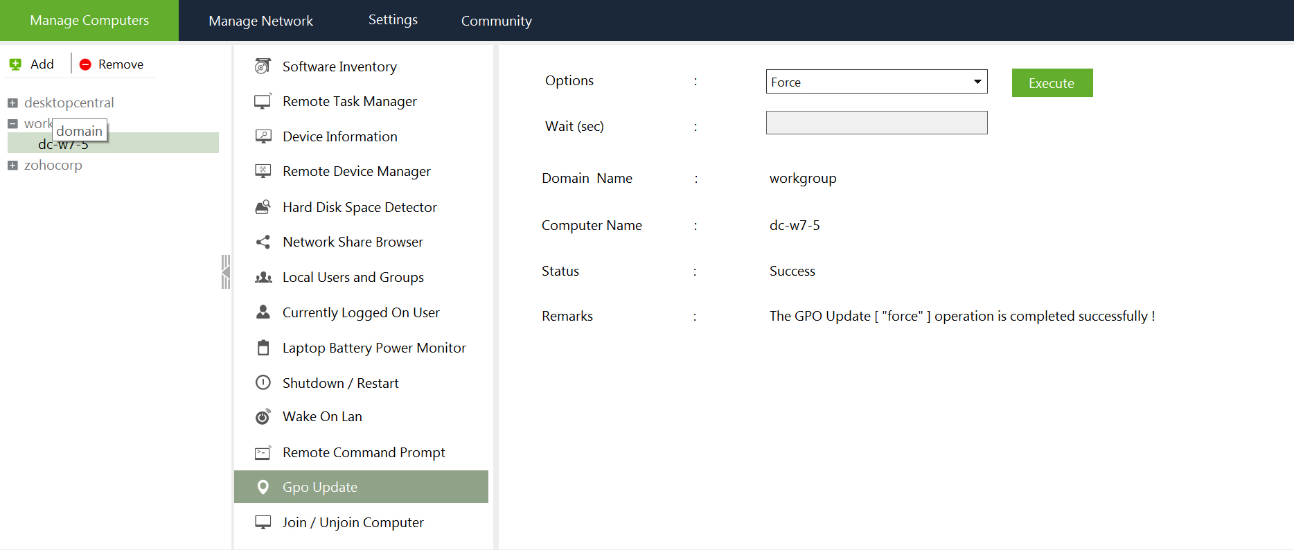Image resolution: width=1294 pixels, height=550 pixels.
Task: Click the Remote Task Manager monitor icon
Action: pos(263,102)
